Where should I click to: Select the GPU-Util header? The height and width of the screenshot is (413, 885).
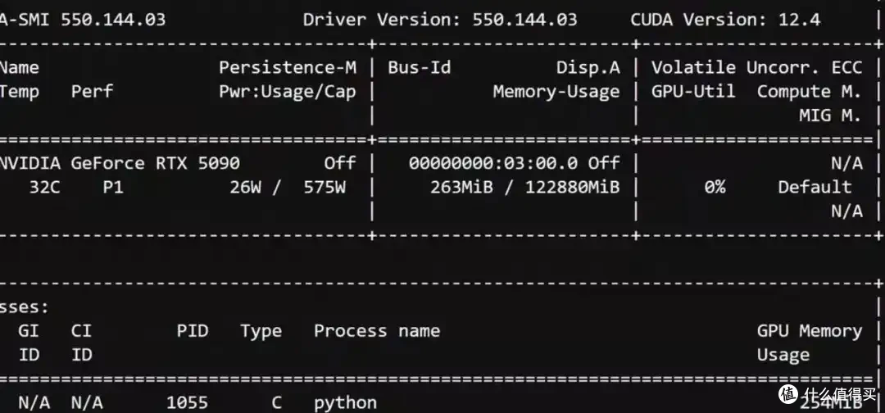coord(694,92)
